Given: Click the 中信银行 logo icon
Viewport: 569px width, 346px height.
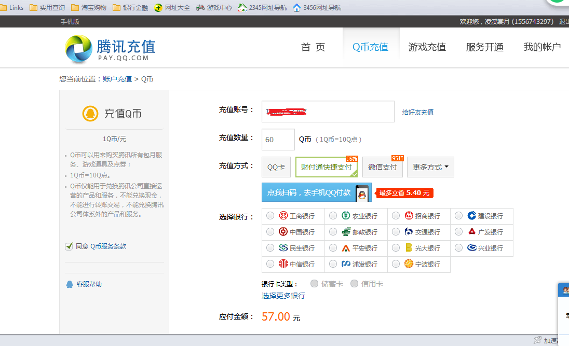Looking at the screenshot, I should coord(283,264).
